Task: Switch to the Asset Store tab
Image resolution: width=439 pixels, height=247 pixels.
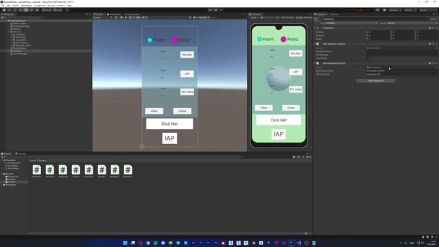Action: 114,14
